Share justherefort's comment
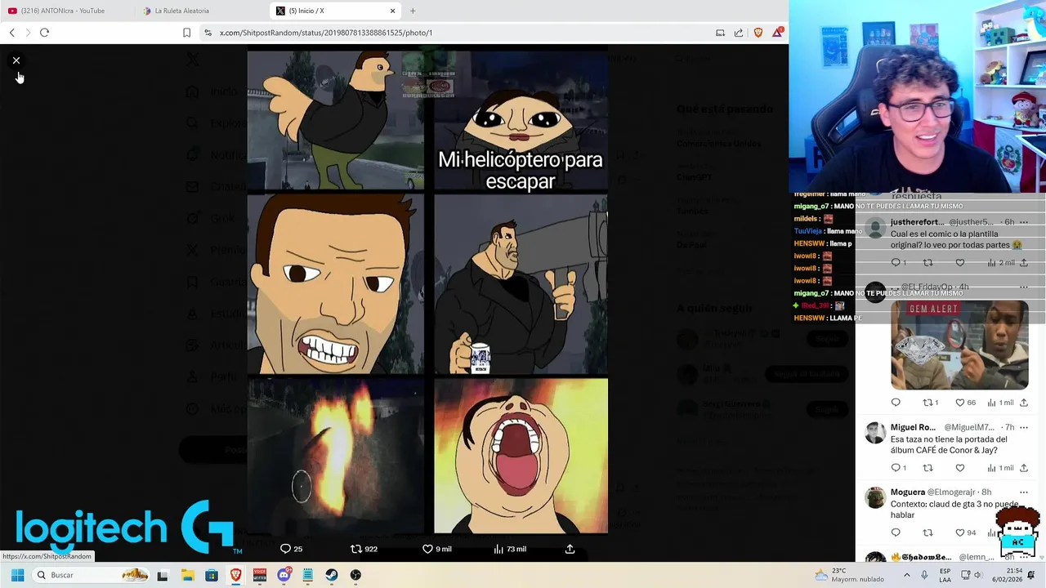 (1024, 263)
